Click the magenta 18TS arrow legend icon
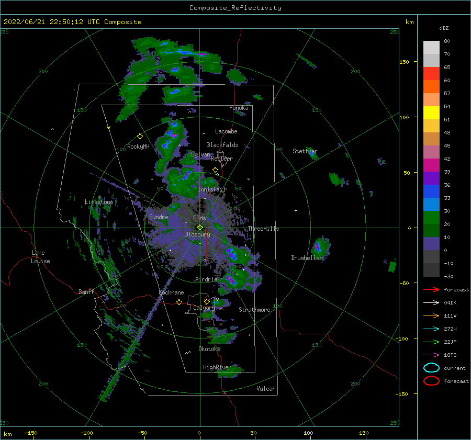Screen dimensions: 471x440 431,355
